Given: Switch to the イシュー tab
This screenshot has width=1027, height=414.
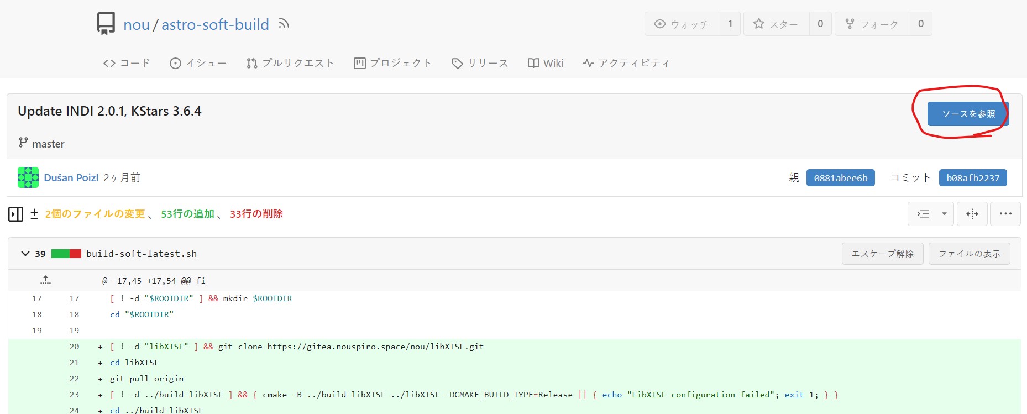Looking at the screenshot, I should [198, 63].
